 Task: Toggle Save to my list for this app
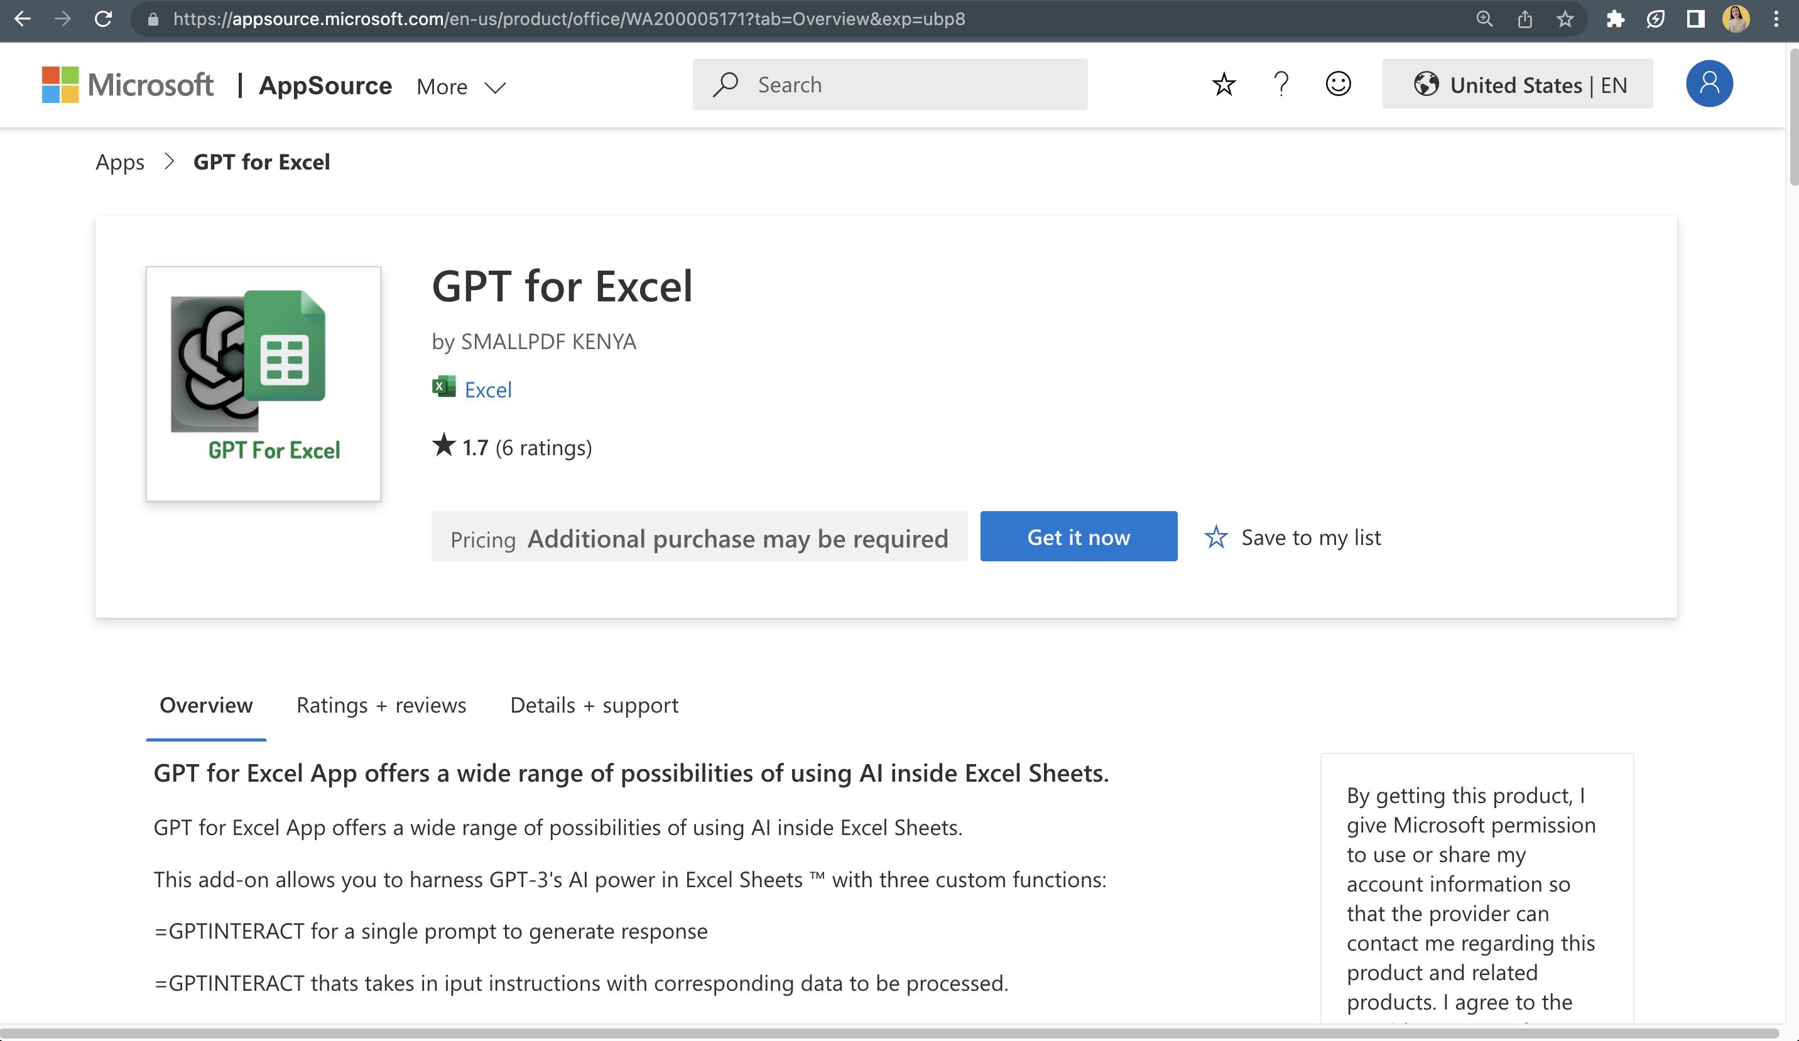click(1293, 537)
